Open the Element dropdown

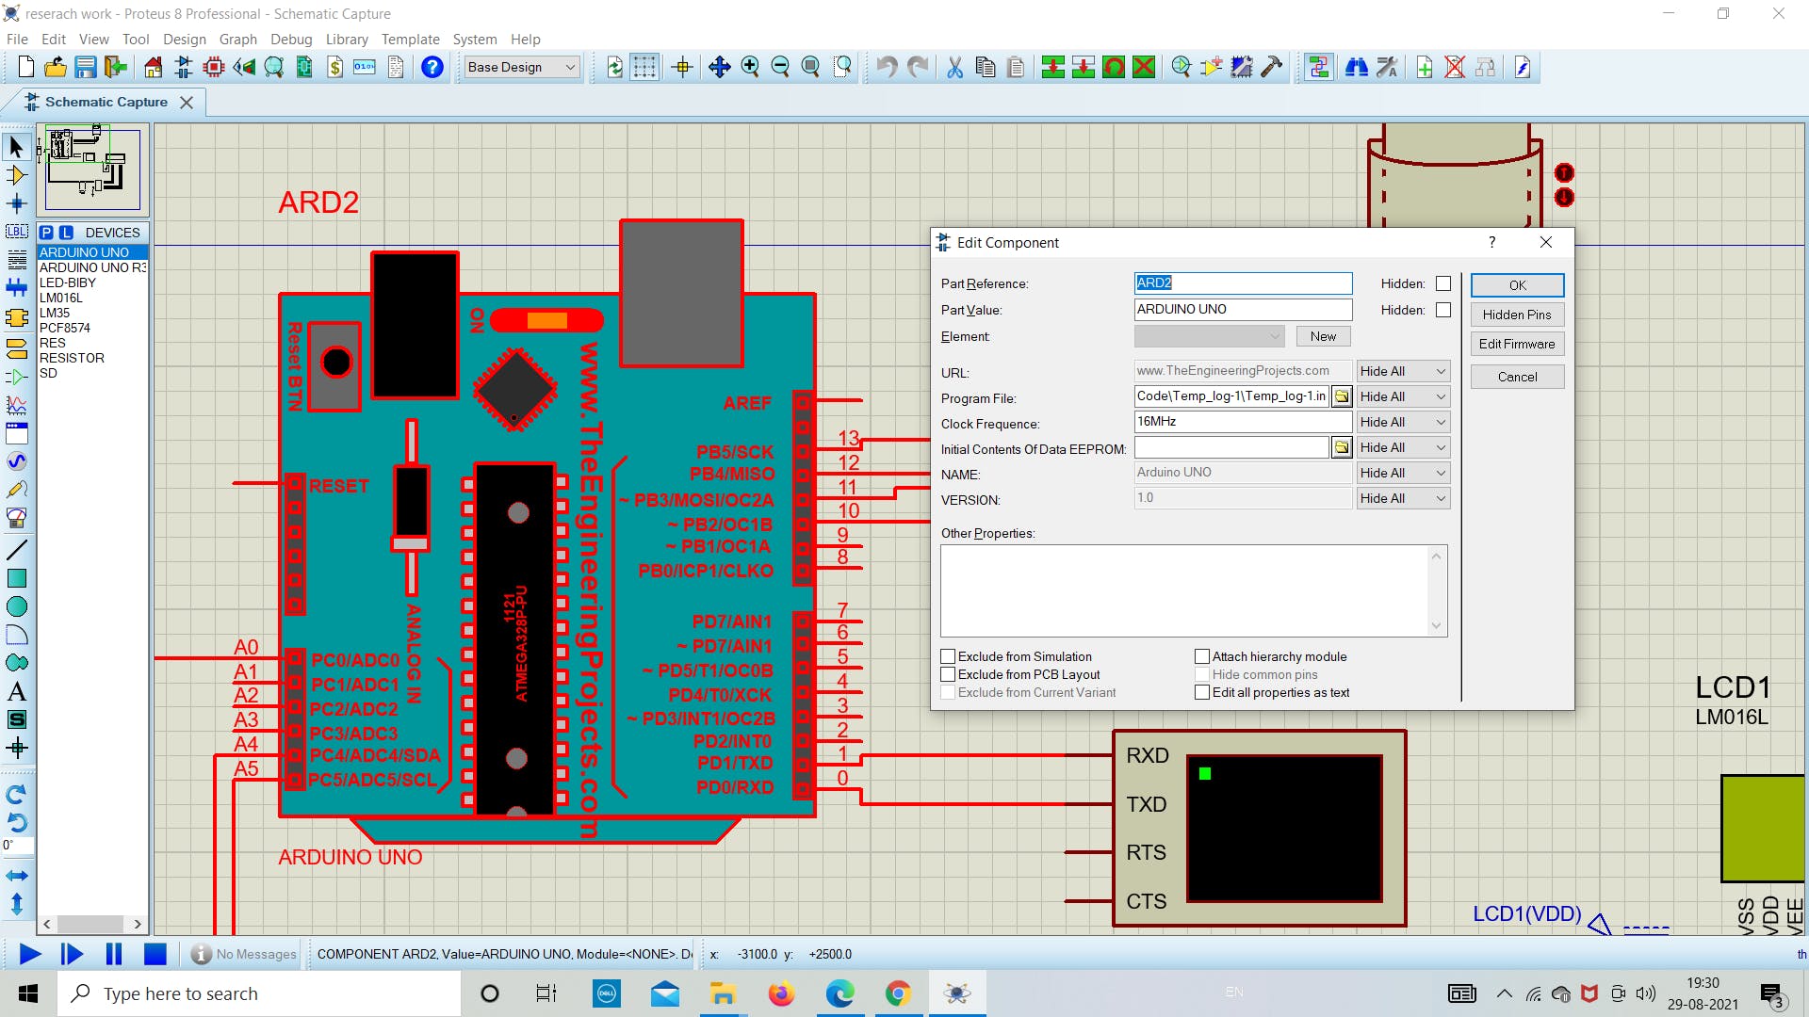[1210, 336]
